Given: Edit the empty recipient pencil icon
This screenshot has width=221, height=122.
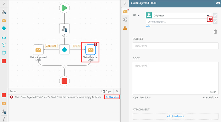Looking at the screenshot, I should 215,21.
